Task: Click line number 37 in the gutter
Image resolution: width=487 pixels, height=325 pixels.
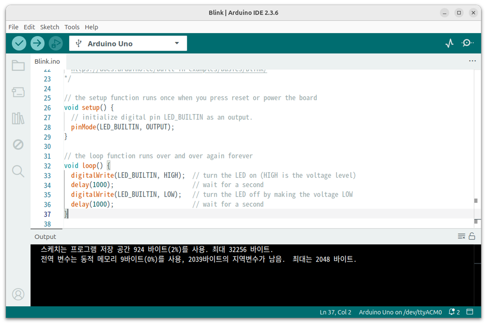Action: pyautogui.click(x=47, y=214)
